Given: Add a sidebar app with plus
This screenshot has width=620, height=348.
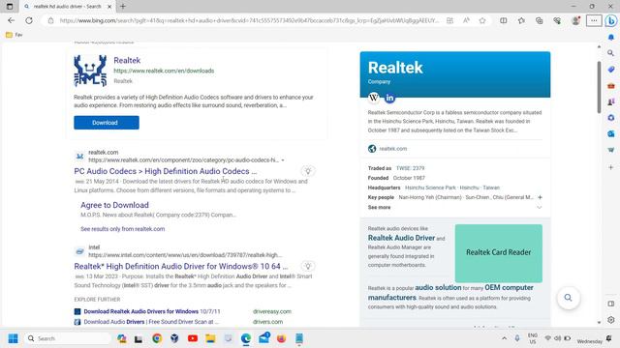Looking at the screenshot, I should [x=611, y=167].
